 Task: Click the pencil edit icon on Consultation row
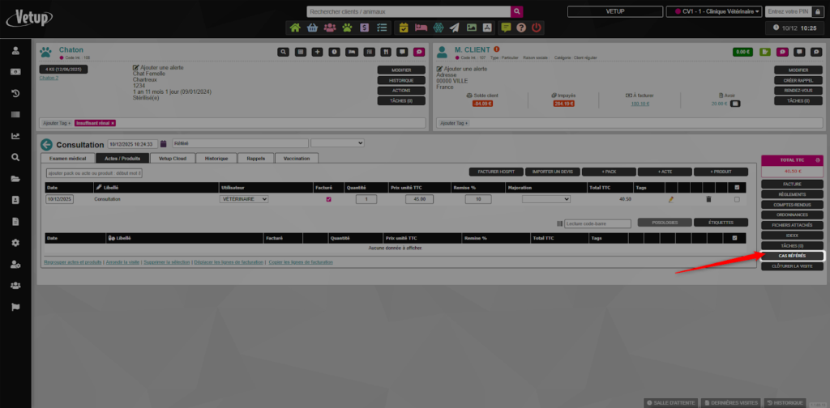(670, 198)
